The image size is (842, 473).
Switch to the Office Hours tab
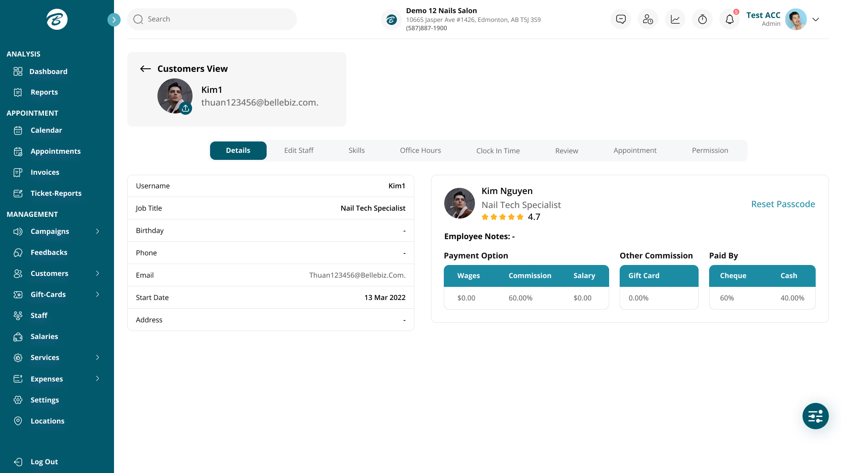coord(420,150)
